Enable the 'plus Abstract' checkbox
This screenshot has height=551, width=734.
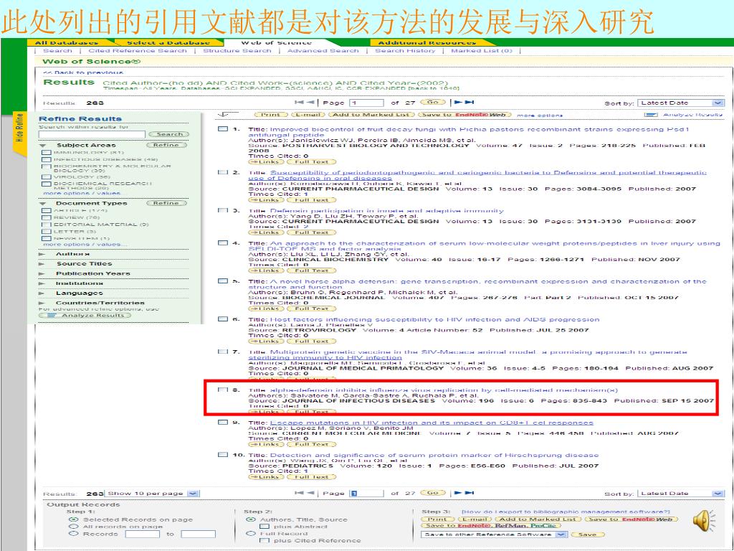tap(264, 527)
